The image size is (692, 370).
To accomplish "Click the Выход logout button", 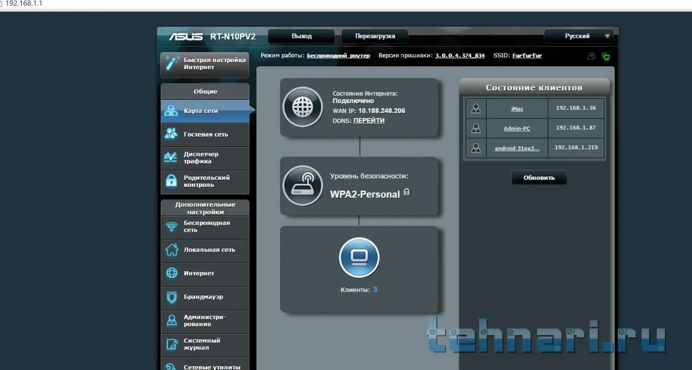I will [x=302, y=36].
